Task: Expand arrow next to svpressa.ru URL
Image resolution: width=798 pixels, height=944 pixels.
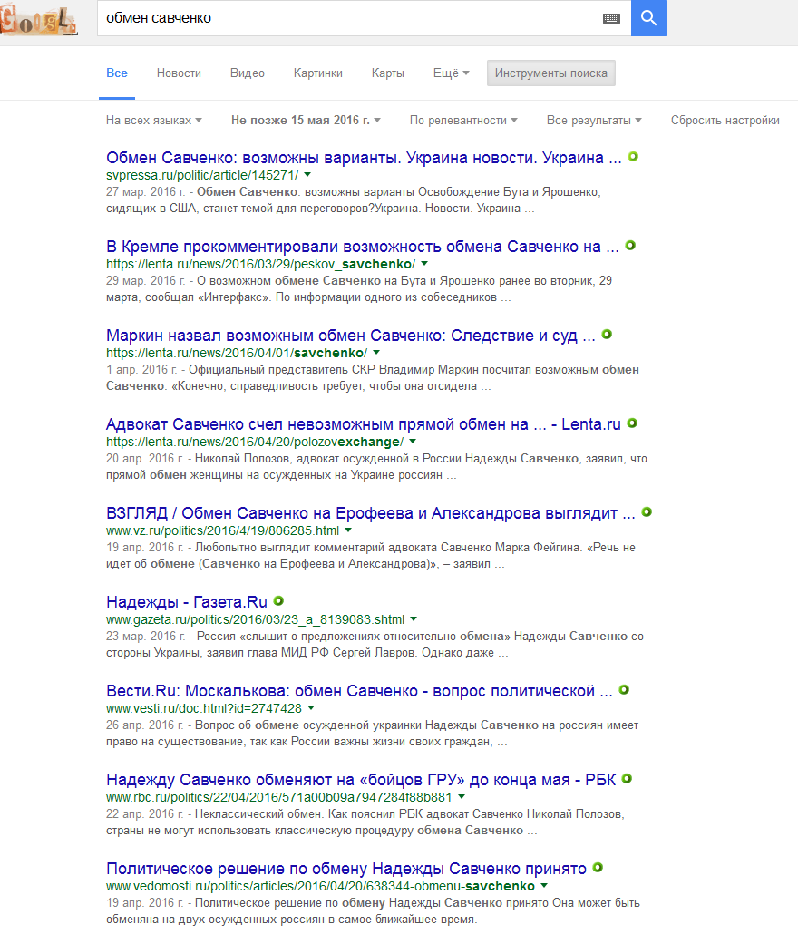Action: [307, 175]
